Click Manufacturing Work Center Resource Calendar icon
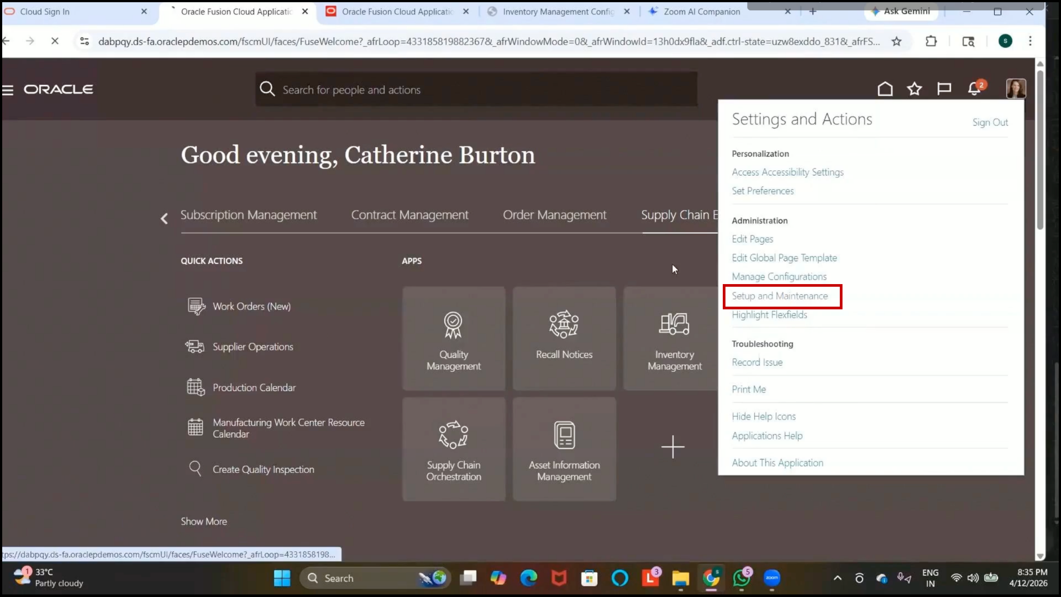Viewport: 1061px width, 597px height. pyautogui.click(x=196, y=428)
